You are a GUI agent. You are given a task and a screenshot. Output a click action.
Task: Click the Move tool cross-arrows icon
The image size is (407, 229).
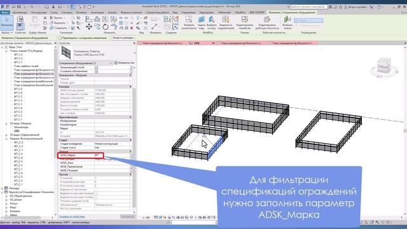pos(89,27)
